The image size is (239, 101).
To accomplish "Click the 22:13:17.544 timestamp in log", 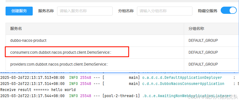I will tap(32, 96).
